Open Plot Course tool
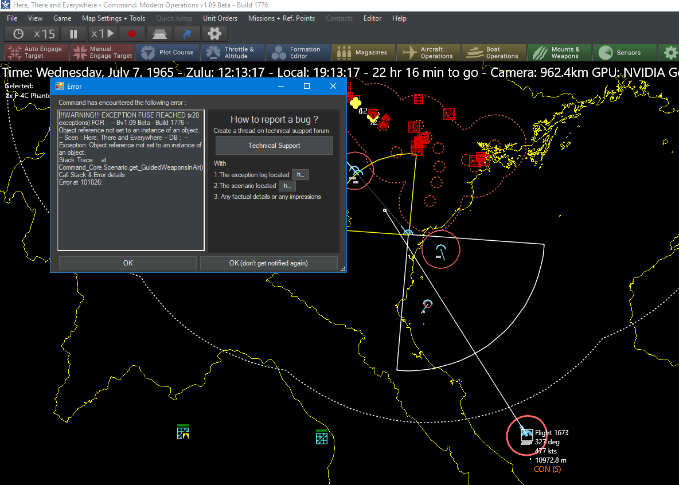This screenshot has height=485, width=679. (167, 53)
